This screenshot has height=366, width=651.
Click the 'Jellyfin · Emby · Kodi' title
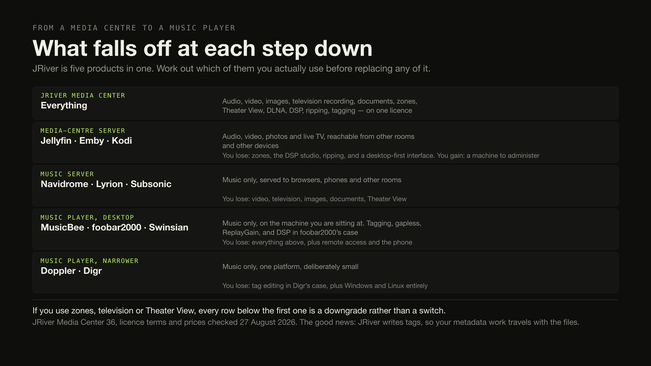click(86, 141)
